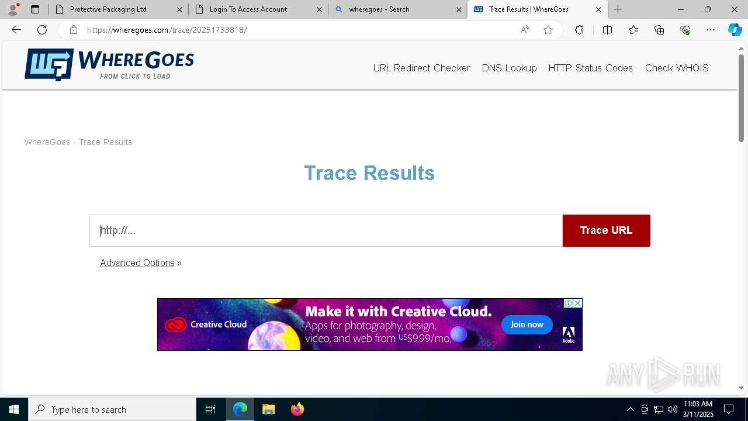748x421 pixels.
Task: Click the WhereGoes logo
Action: [x=109, y=64]
